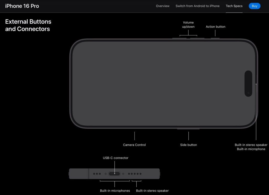Click the Side button label text
Viewport: 269px width, 195px height.
pos(188,145)
